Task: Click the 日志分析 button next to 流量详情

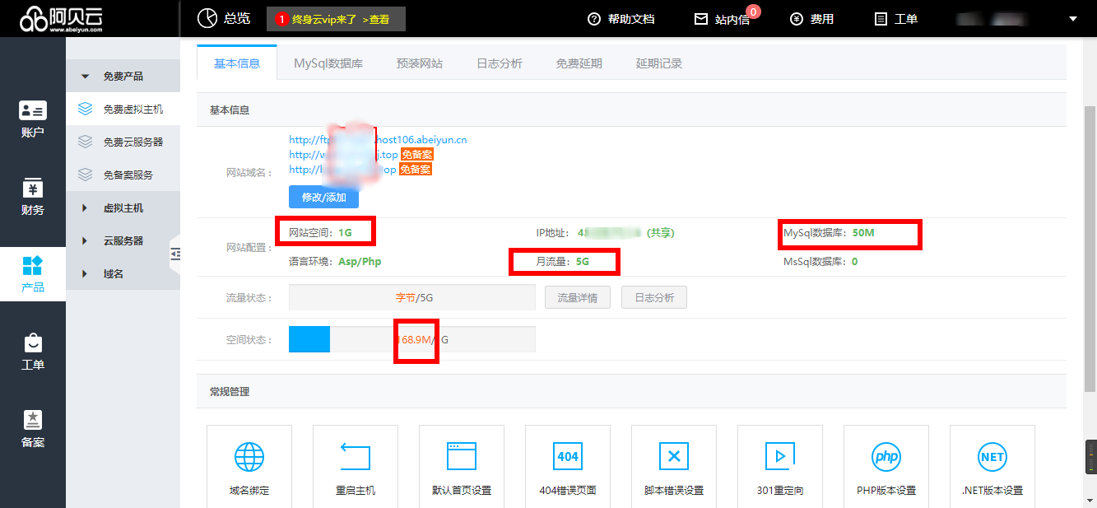Action: (x=654, y=297)
